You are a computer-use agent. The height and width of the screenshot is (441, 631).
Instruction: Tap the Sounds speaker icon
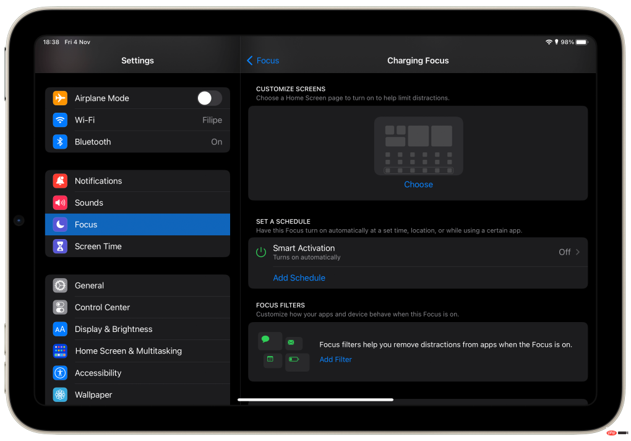60,203
